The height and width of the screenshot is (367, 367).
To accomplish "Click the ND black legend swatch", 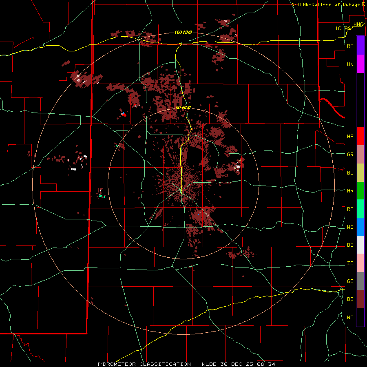I will click(360, 317).
